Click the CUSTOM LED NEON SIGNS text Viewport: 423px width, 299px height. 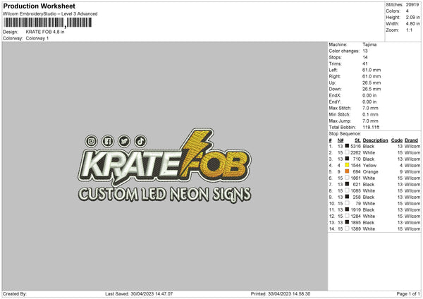click(x=164, y=194)
